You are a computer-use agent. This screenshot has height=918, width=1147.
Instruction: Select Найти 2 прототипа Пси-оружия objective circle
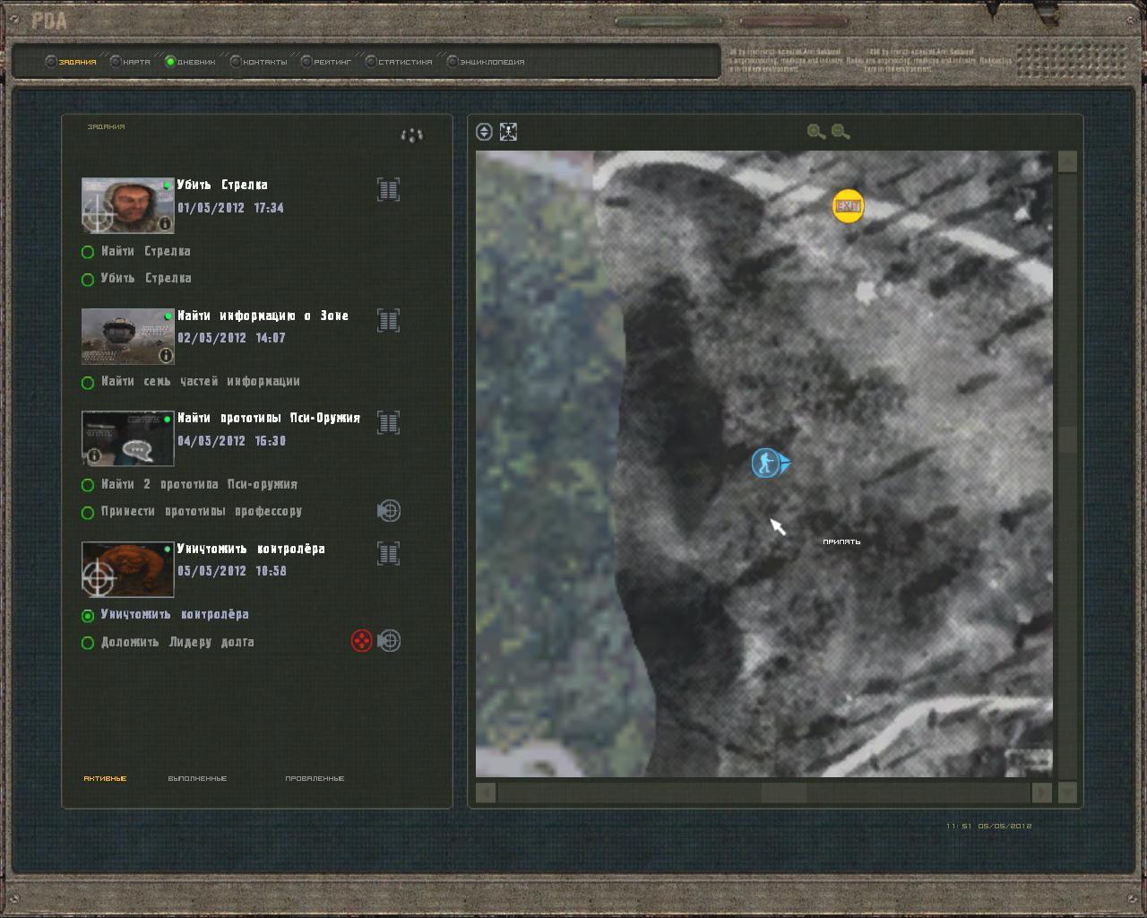coord(88,485)
